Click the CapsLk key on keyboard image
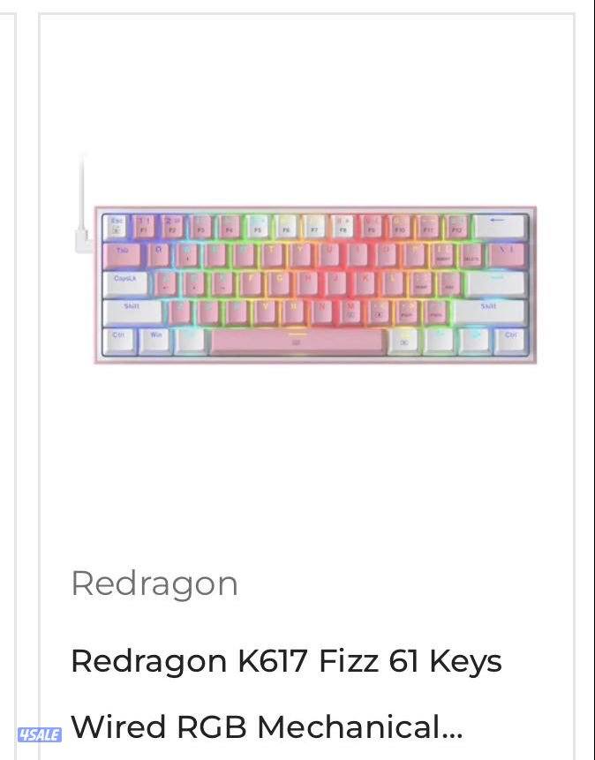 tap(125, 283)
